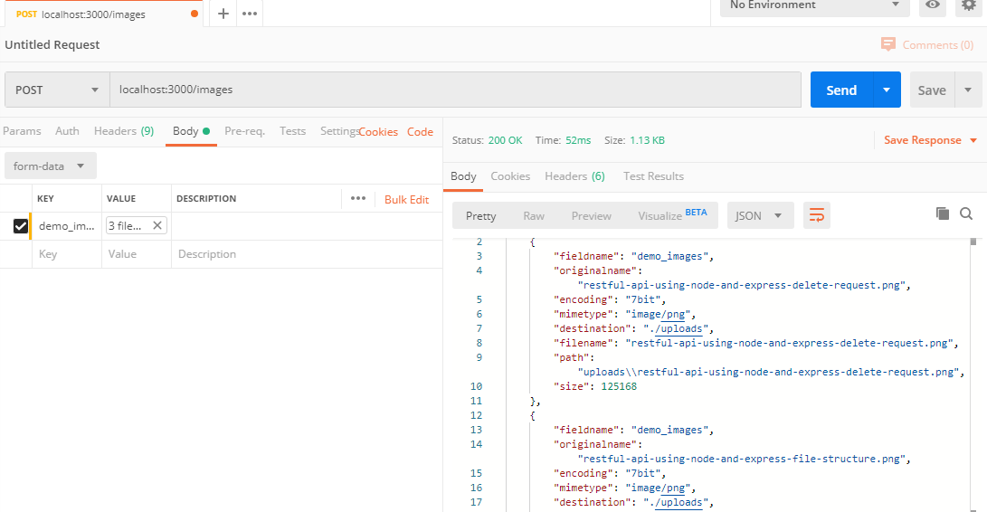Open a new request tab with plus icon
The image size is (987, 512).
point(223,14)
